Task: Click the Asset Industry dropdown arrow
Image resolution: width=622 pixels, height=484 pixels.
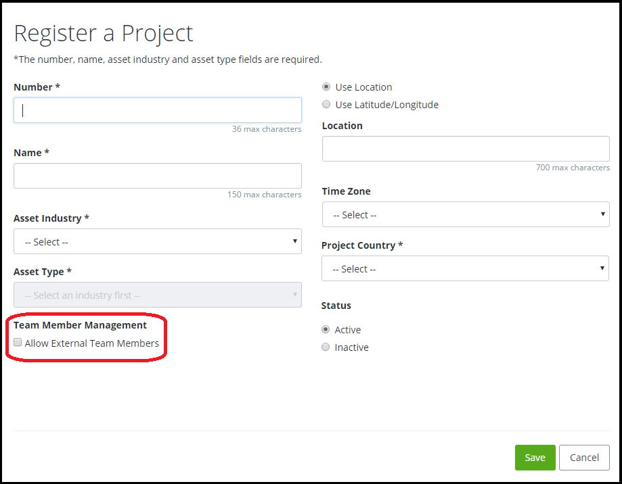Action: tap(294, 241)
